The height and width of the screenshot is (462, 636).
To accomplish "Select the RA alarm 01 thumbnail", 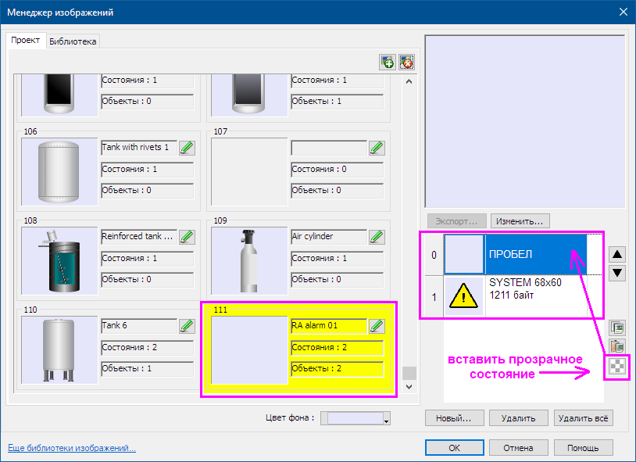I will click(x=249, y=350).
